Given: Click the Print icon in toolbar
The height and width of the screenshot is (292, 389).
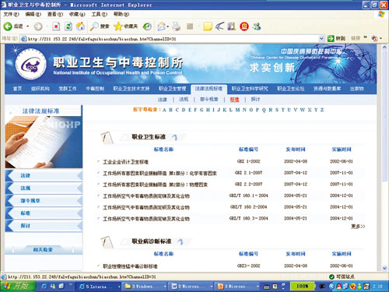Looking at the screenshot, I should click(177, 26).
